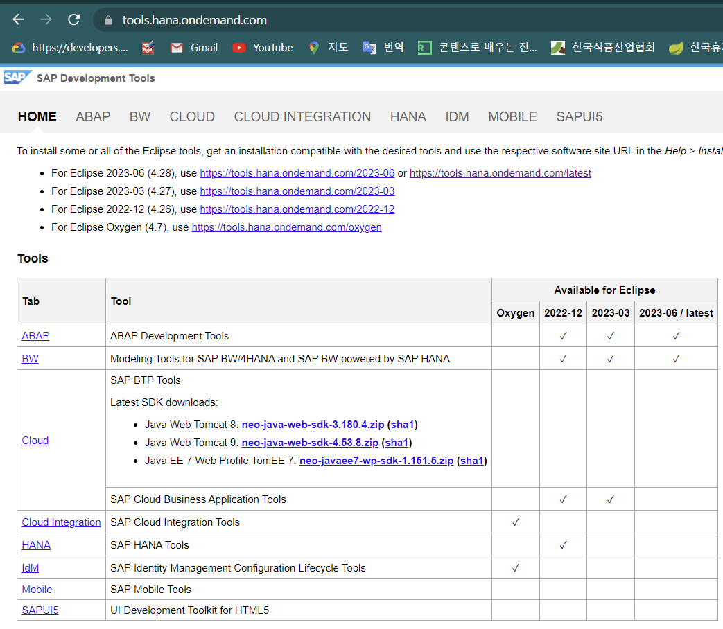Image resolution: width=723 pixels, height=629 pixels.
Task: Click the IdM link in the table
Action: [x=31, y=568]
